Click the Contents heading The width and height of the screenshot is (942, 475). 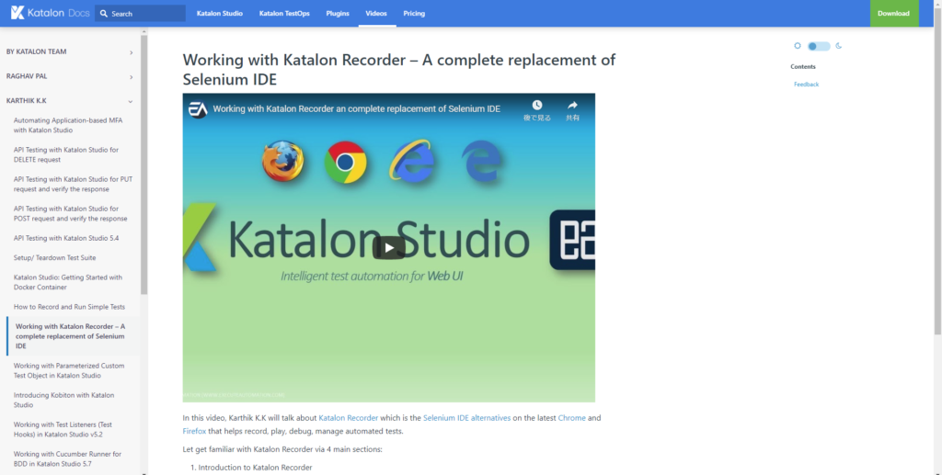802,66
